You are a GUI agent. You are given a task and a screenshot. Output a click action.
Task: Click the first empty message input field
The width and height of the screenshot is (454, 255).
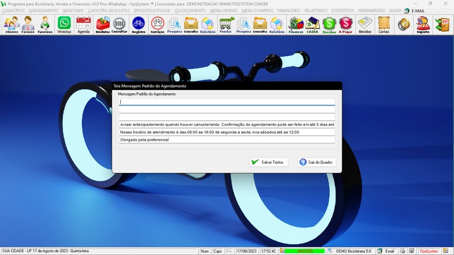click(227, 103)
